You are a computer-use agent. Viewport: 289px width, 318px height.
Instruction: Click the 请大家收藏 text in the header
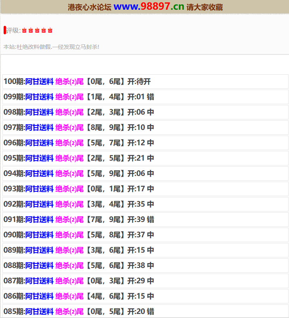[x=204, y=7]
